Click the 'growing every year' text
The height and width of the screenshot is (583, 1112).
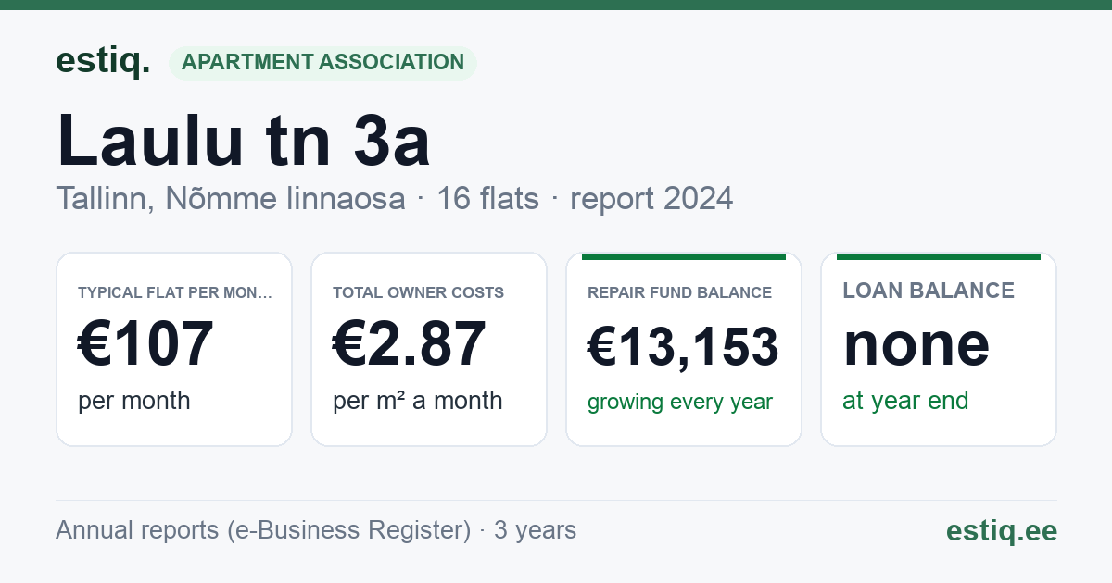click(680, 403)
